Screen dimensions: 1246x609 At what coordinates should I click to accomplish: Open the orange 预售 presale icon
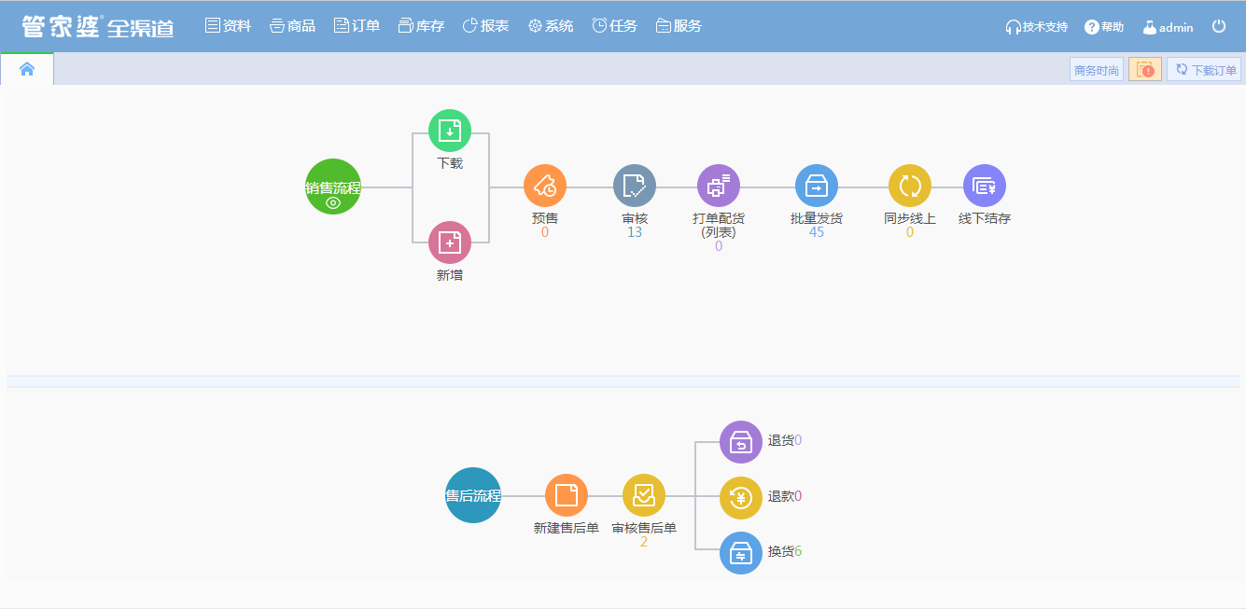tap(545, 187)
